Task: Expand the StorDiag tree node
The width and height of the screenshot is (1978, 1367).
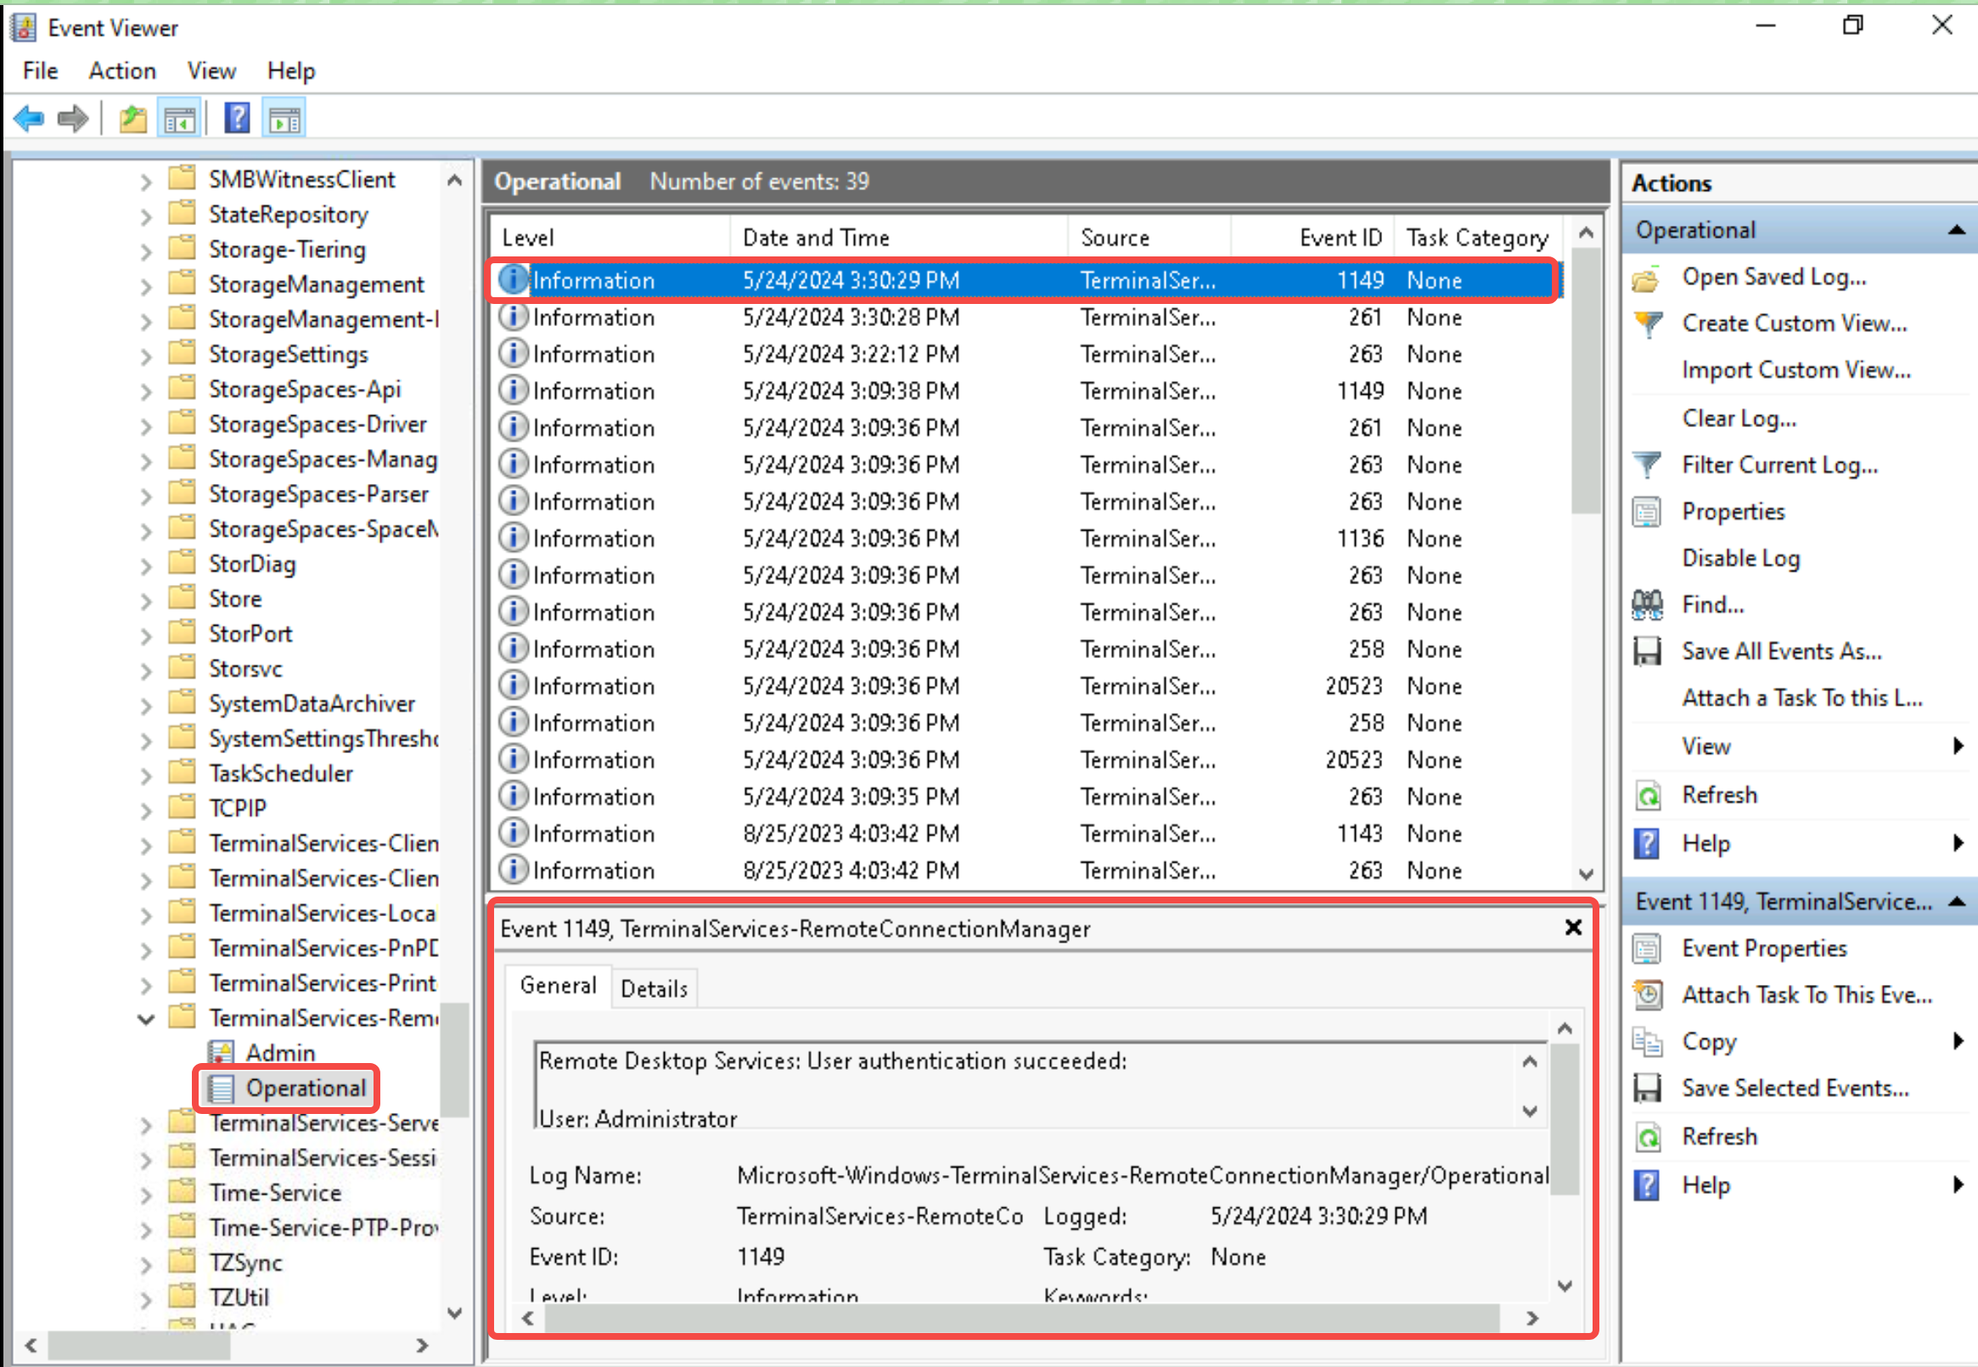Action: 145,565
